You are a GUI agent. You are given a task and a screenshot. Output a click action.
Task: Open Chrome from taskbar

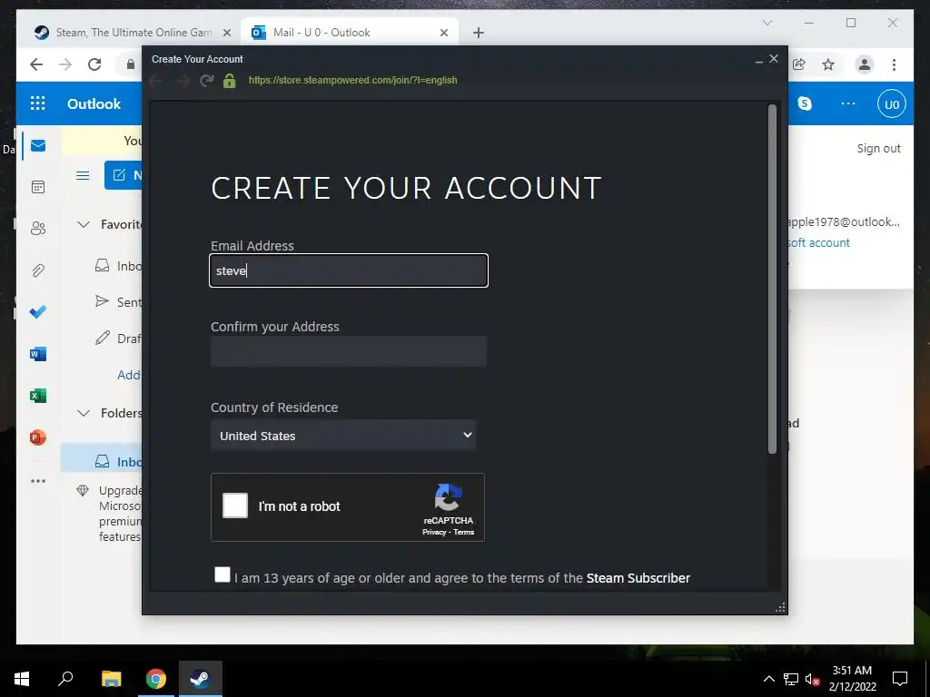(x=156, y=679)
